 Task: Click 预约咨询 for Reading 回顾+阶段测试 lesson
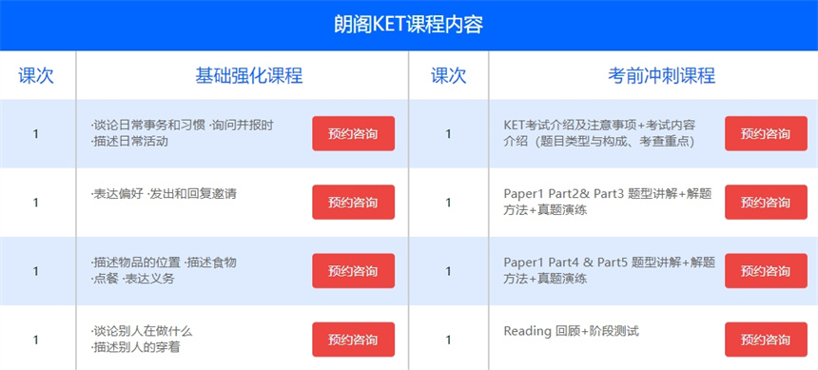pyautogui.click(x=766, y=340)
